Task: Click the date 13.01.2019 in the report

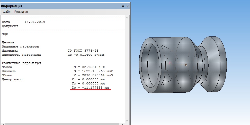Action: [34, 22]
